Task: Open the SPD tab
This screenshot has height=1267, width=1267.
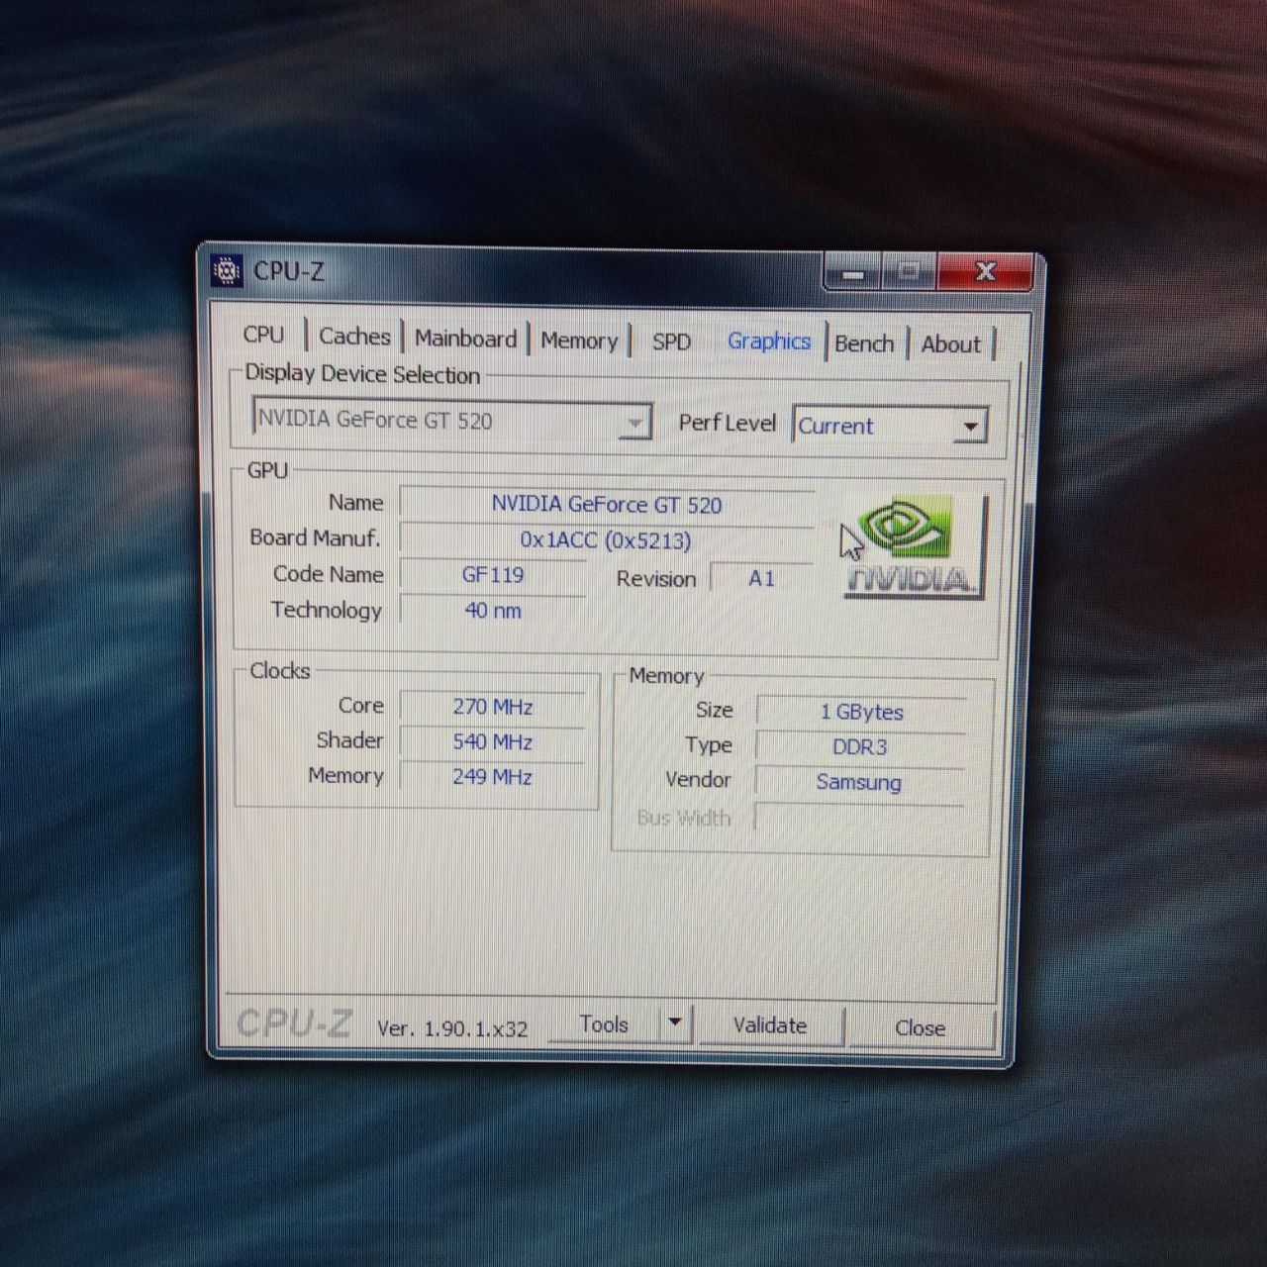Action: pyautogui.click(x=671, y=341)
